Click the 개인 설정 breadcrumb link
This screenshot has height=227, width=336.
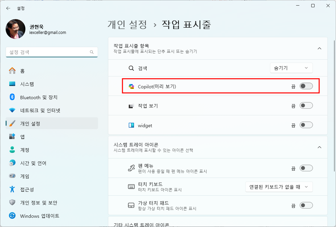[127, 24]
